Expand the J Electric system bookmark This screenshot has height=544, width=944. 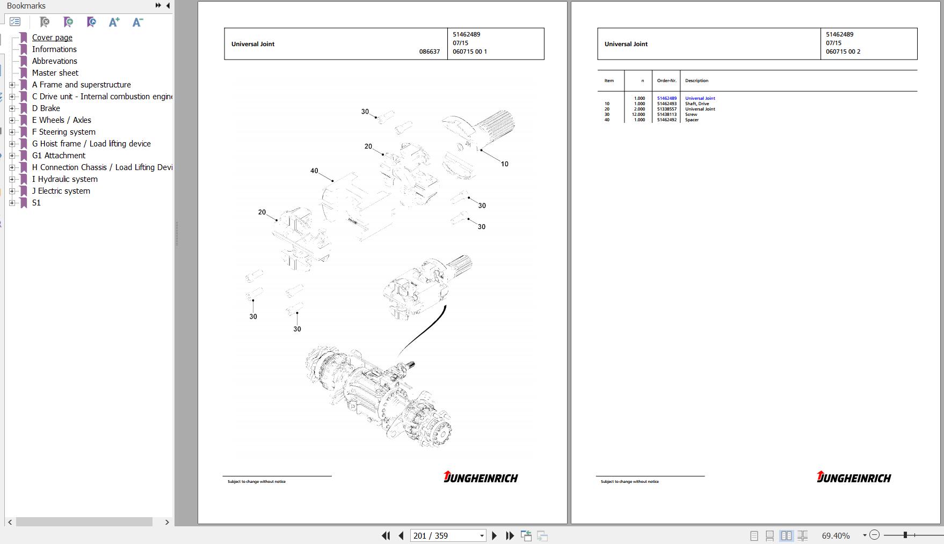12,191
